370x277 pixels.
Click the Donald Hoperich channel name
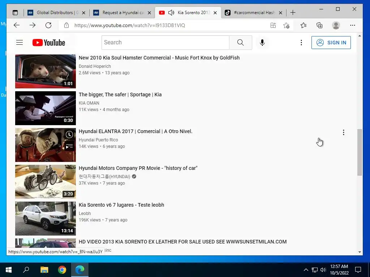coord(95,66)
